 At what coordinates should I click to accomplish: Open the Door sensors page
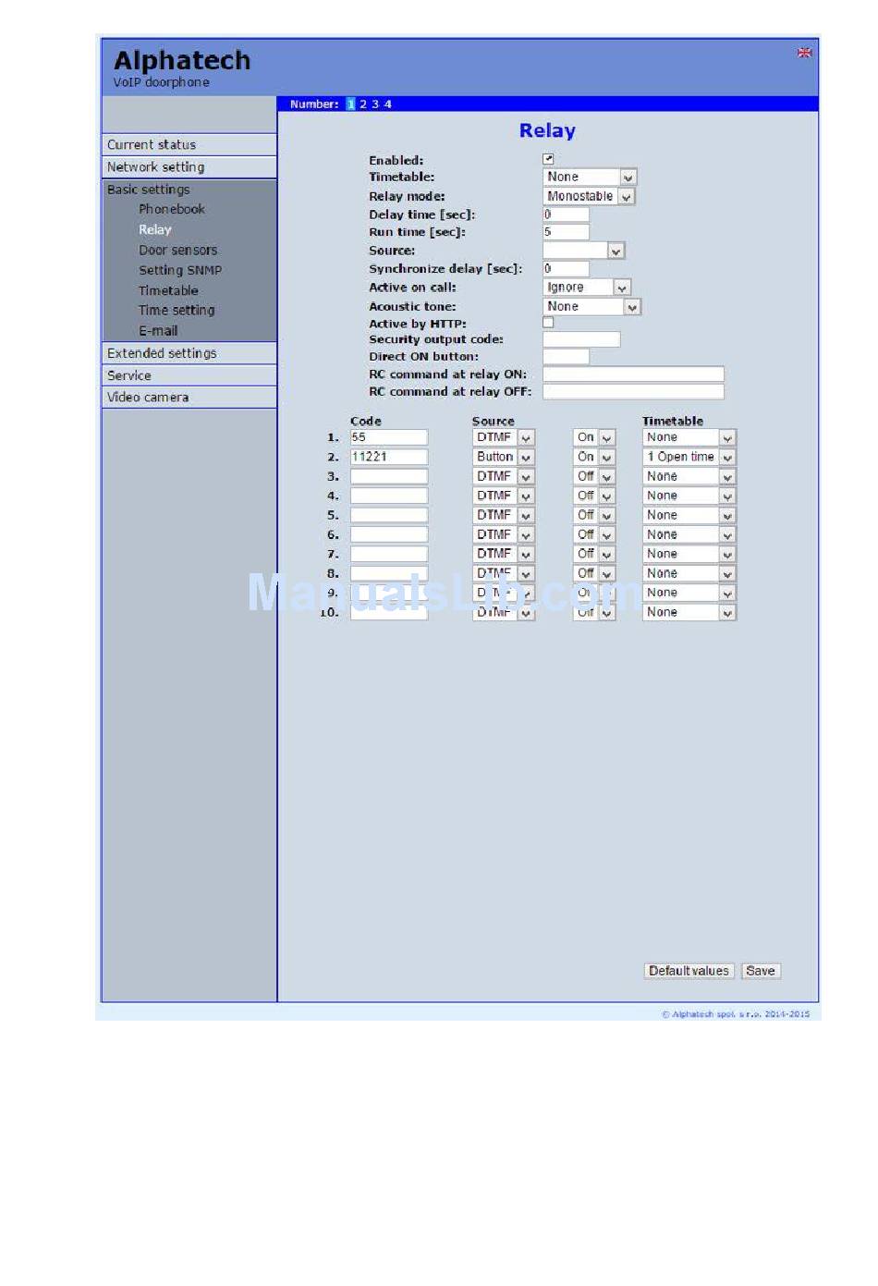click(178, 250)
